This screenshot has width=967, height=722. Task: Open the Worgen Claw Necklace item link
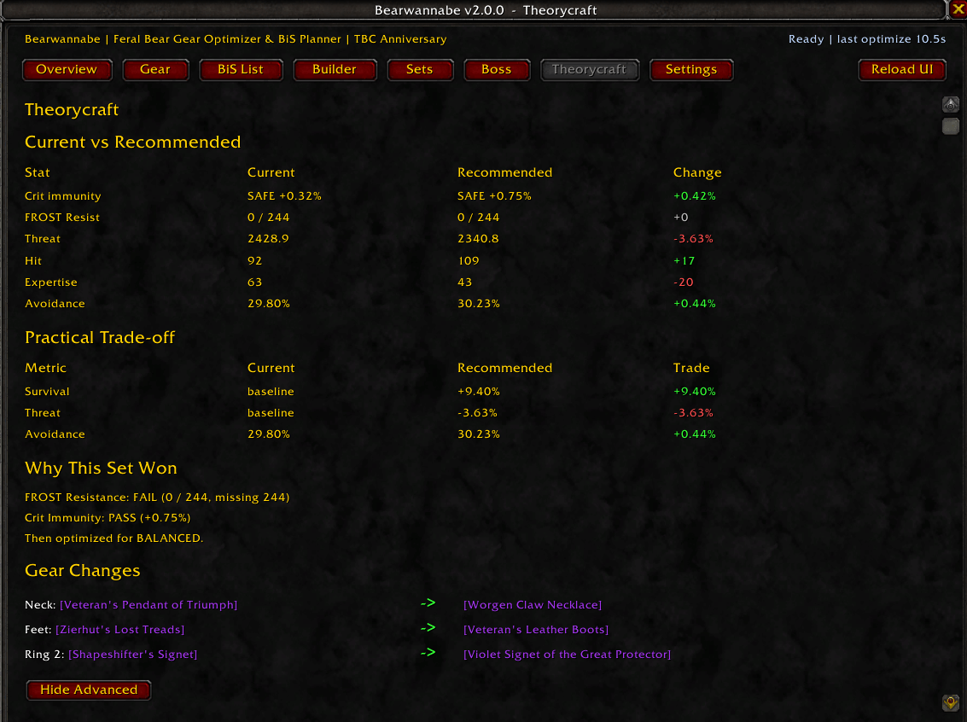(533, 605)
